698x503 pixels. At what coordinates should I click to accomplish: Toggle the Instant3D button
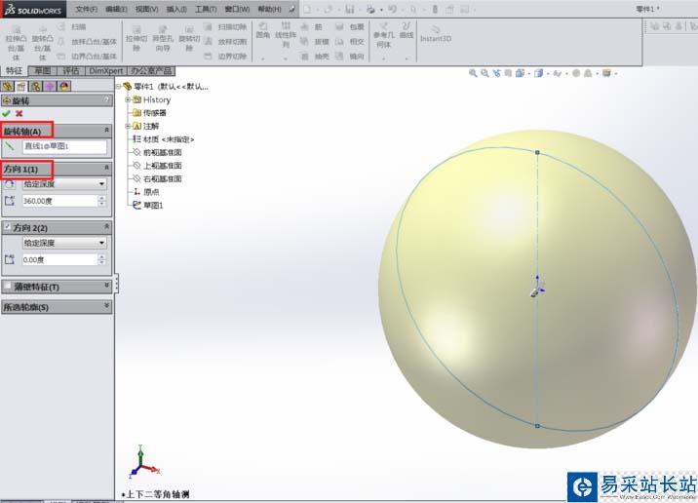436,34
